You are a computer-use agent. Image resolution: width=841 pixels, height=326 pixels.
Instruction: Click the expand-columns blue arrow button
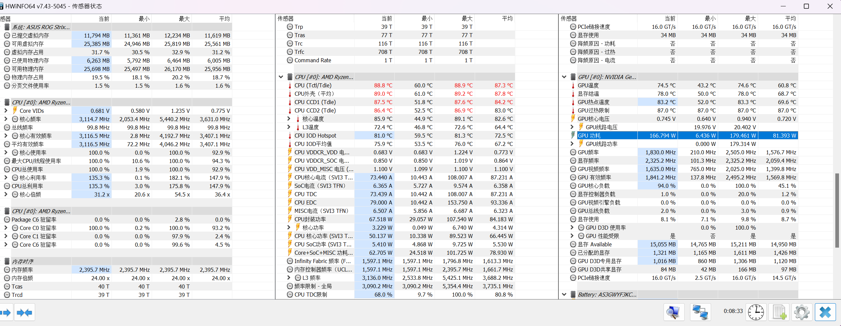coord(6,313)
